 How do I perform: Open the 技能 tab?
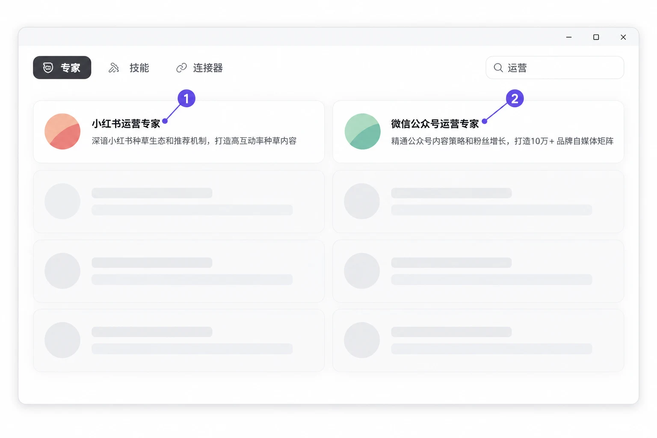pyautogui.click(x=129, y=68)
